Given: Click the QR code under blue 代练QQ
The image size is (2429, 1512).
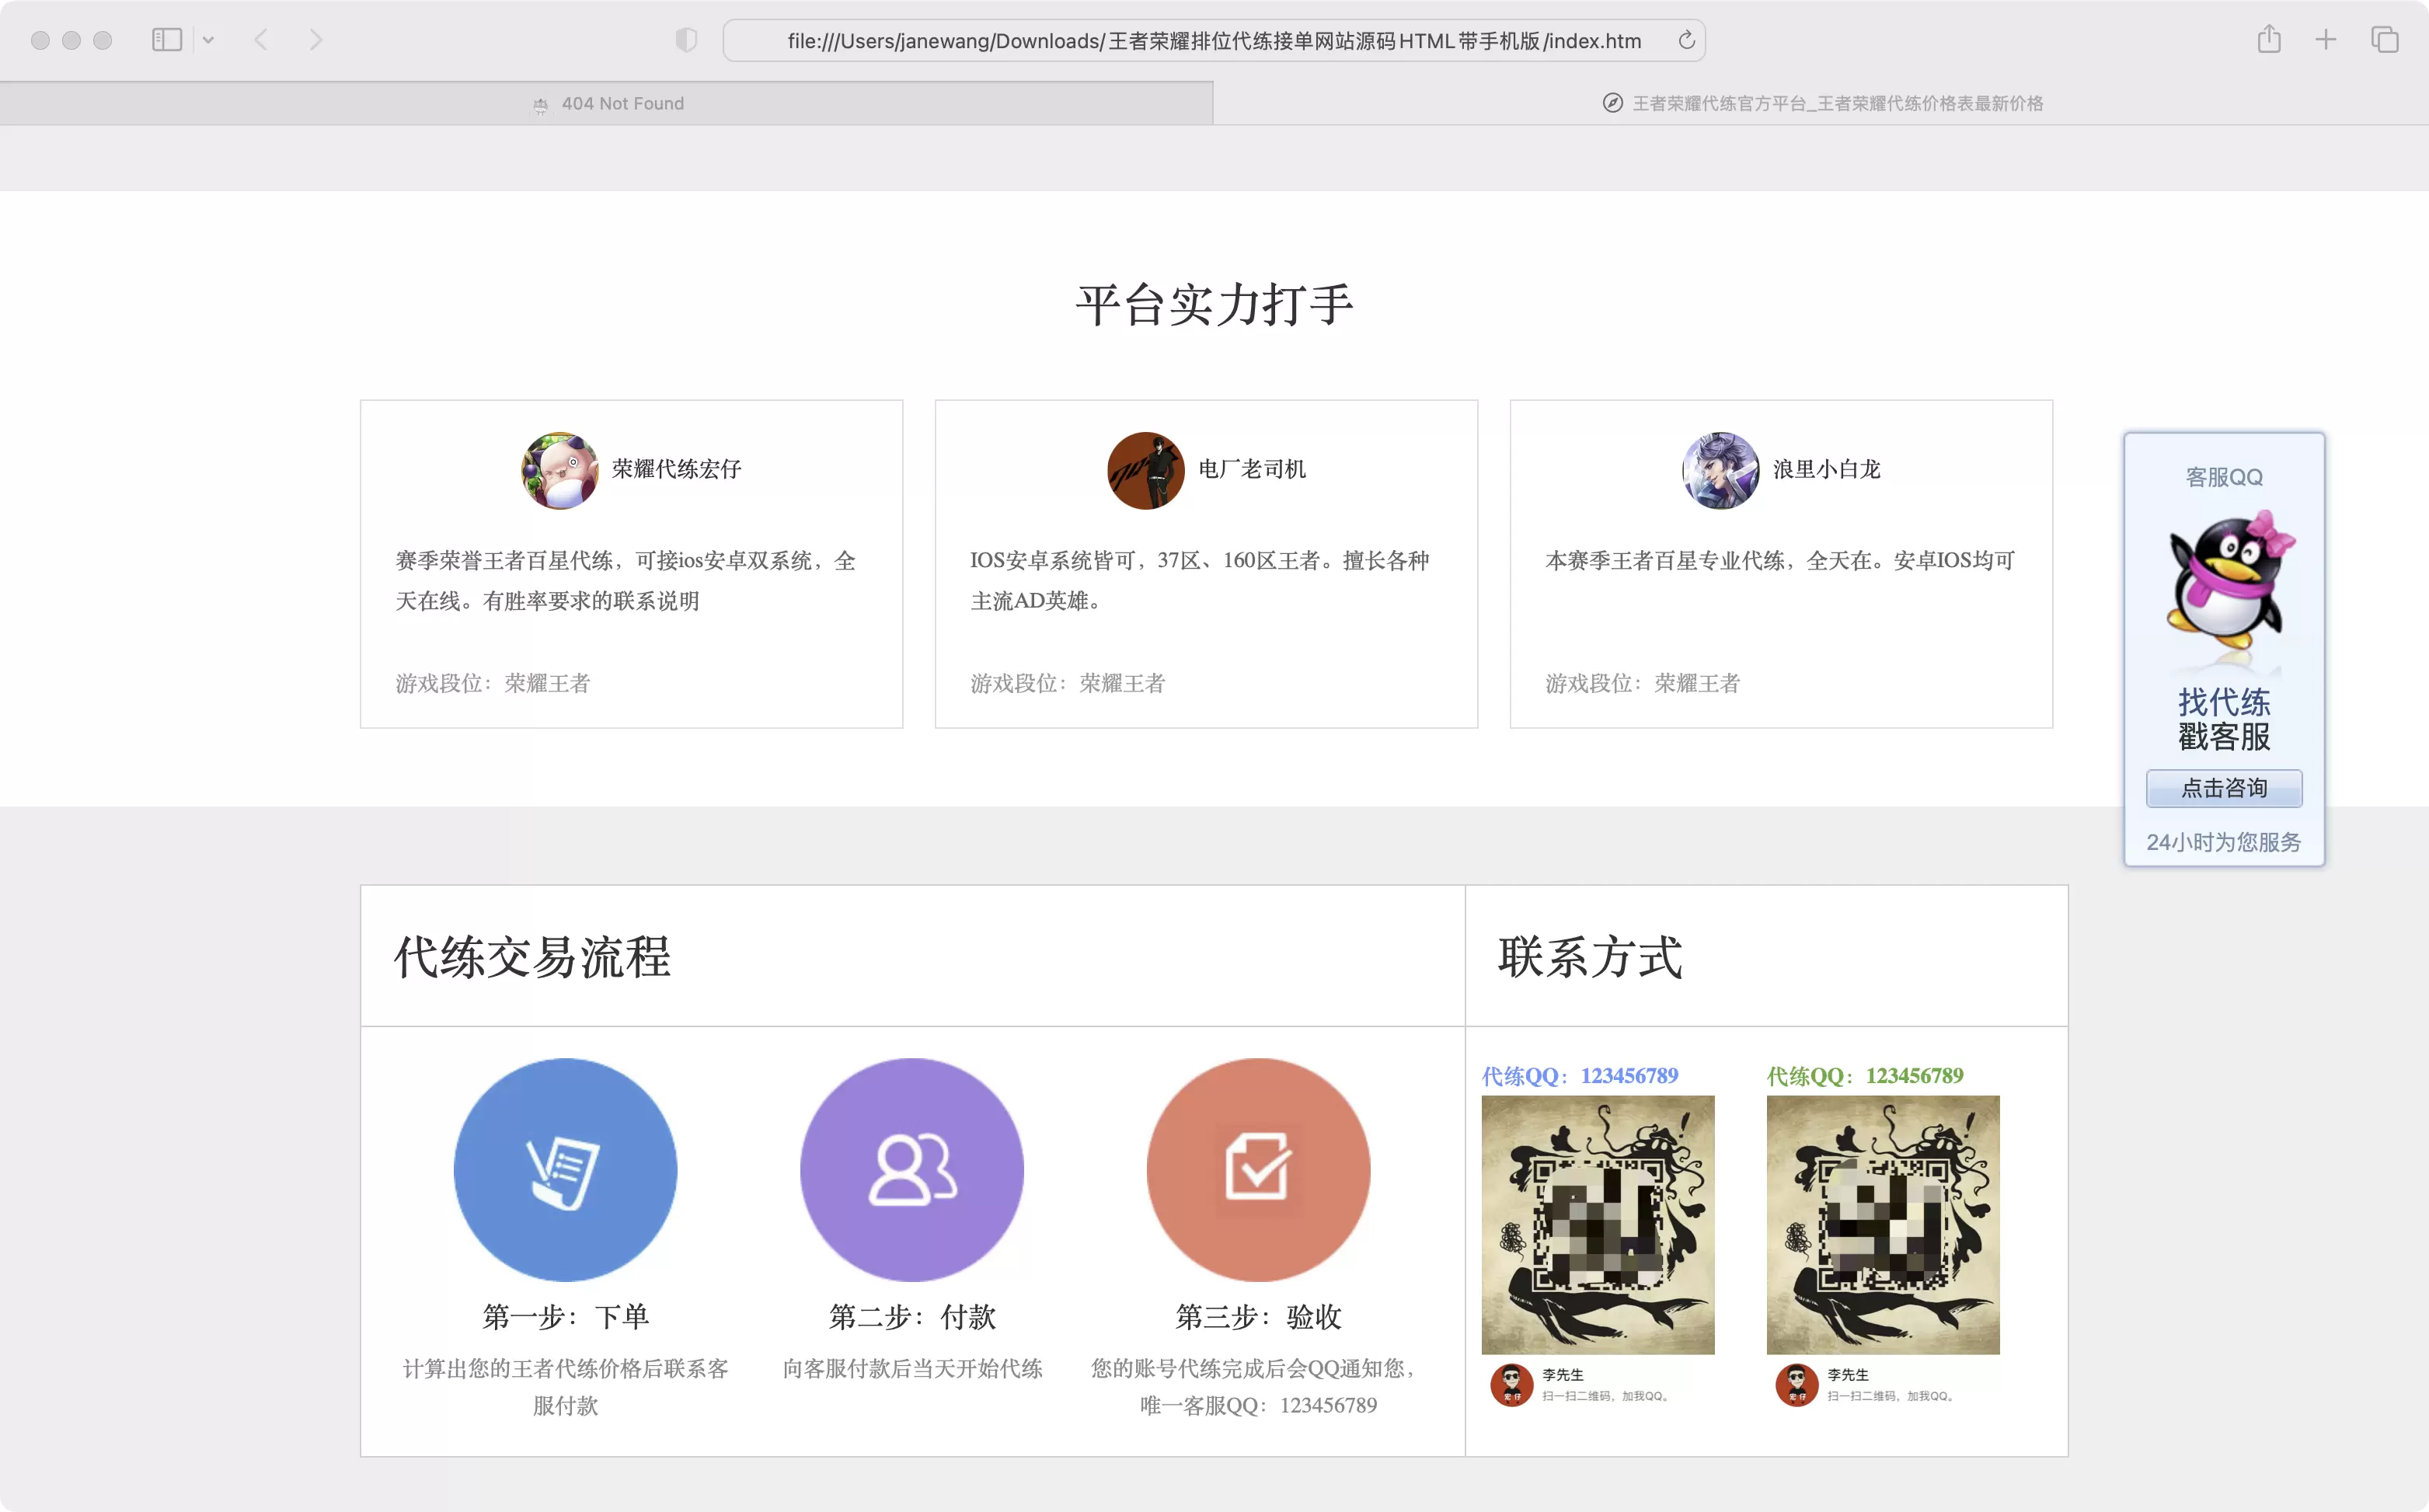Looking at the screenshot, I should tap(1598, 1225).
